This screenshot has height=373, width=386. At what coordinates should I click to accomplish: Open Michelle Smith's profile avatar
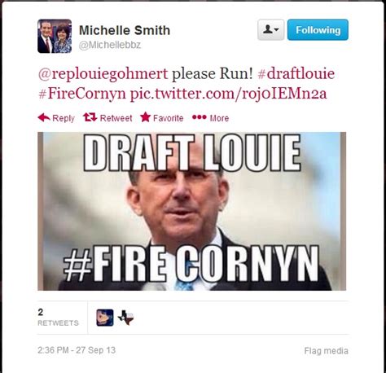pyautogui.click(x=55, y=36)
